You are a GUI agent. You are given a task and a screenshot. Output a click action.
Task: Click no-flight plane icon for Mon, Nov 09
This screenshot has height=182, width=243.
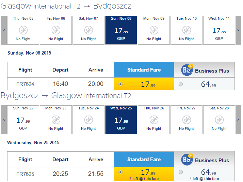pyautogui.click(x=154, y=30)
